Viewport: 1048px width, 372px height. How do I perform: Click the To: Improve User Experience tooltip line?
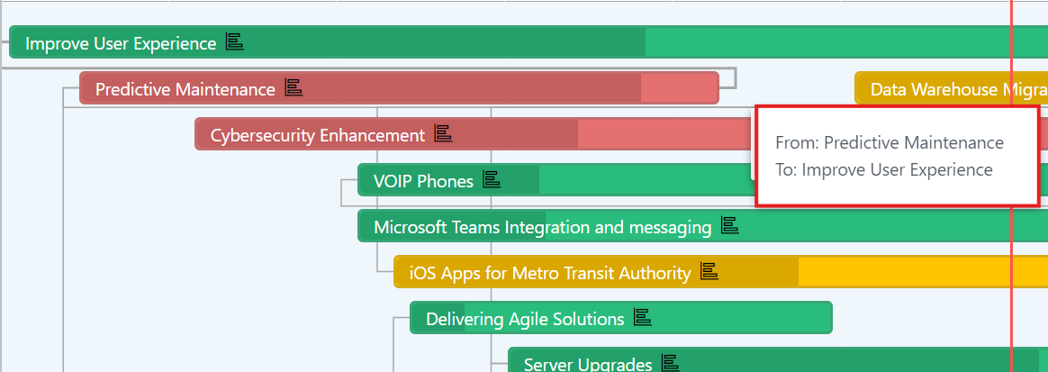tap(884, 169)
